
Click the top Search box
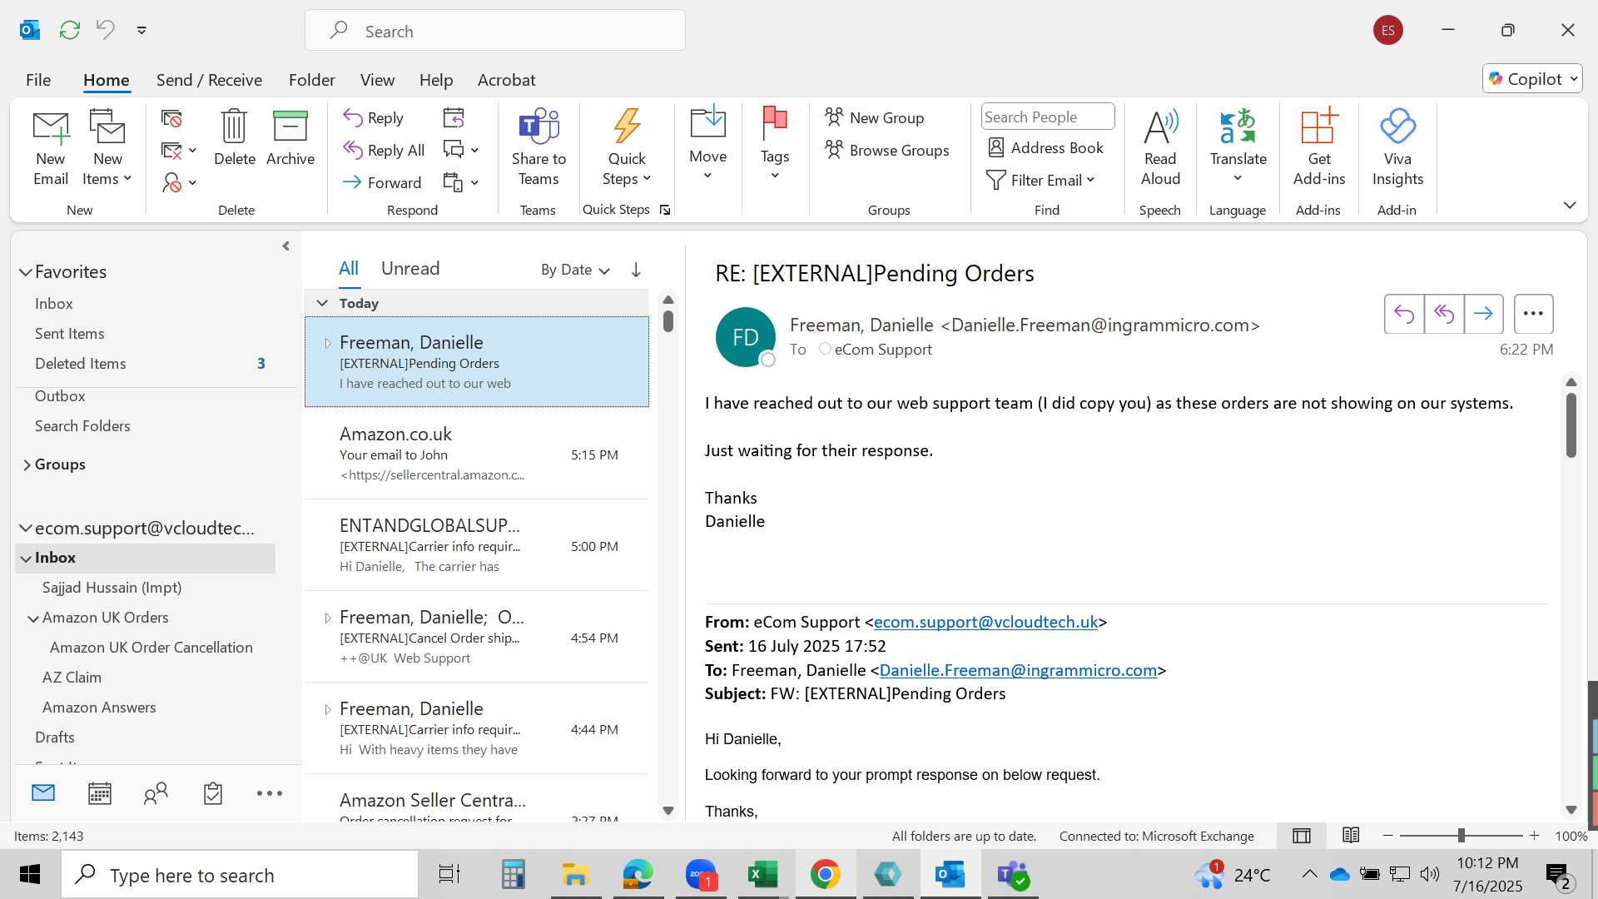tap(495, 31)
